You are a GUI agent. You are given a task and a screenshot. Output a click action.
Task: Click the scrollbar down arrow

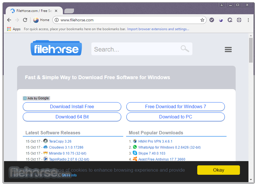(x=251, y=180)
